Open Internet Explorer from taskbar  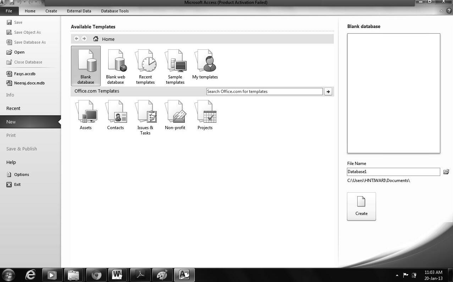point(31,275)
